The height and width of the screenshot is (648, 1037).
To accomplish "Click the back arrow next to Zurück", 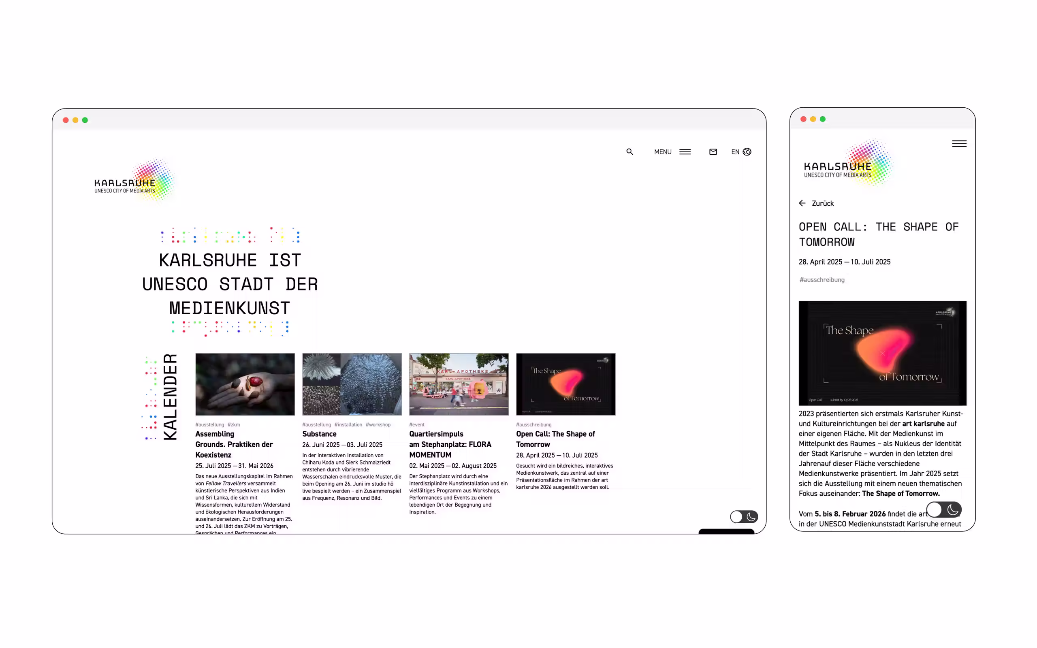I will (802, 203).
